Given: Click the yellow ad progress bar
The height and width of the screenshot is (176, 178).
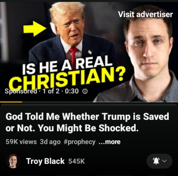Looking at the screenshot, I should 11,102.
